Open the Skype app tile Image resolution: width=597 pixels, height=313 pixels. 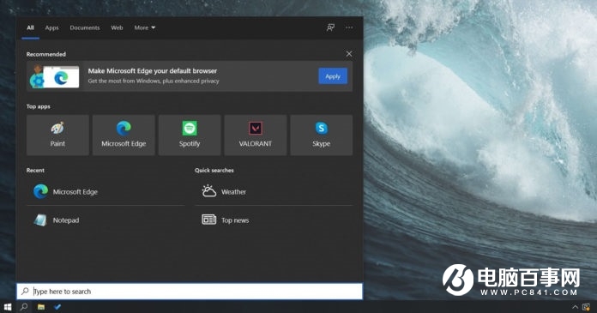point(322,135)
